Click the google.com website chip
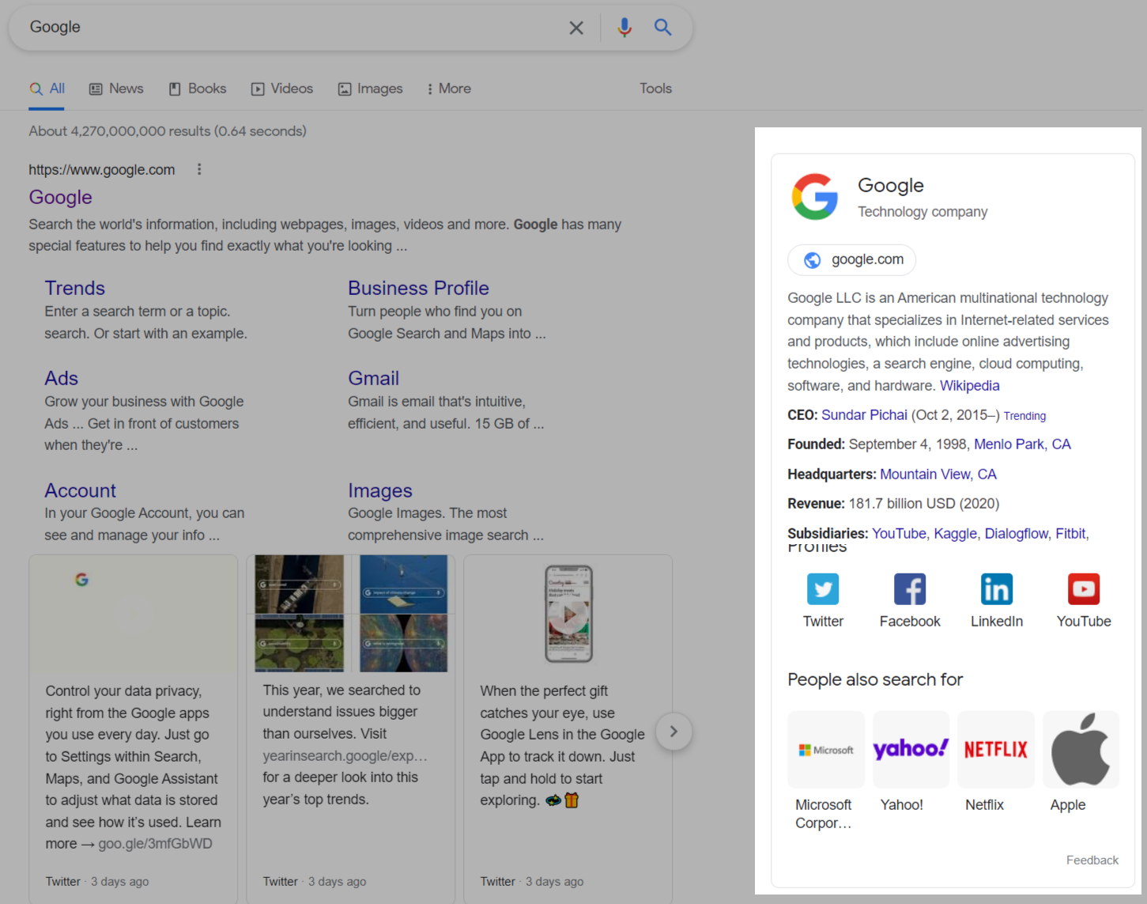Screen dimensions: 1147x904 [x=852, y=260]
